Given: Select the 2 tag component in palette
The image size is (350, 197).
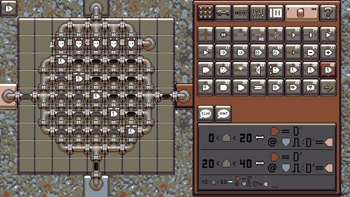Looking at the screenshot, I should pyautogui.click(x=311, y=69).
